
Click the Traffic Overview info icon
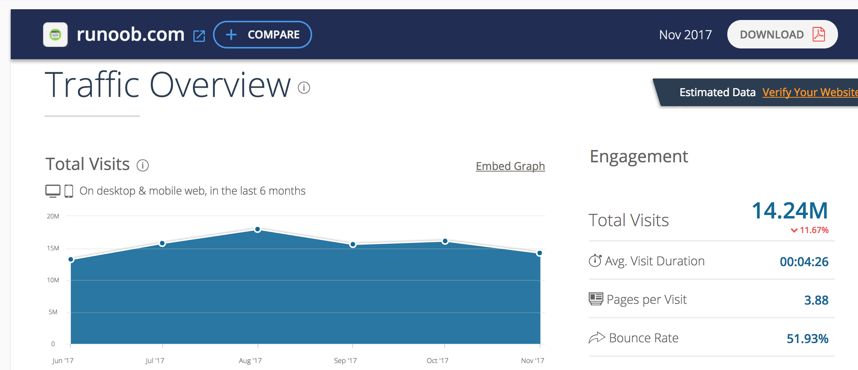click(x=304, y=88)
